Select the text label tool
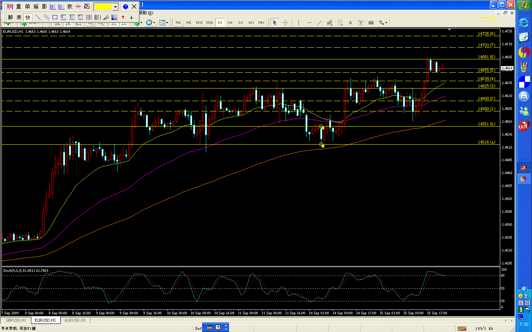Image resolution: width=532 pixels, height=332 pixels. click(361, 23)
